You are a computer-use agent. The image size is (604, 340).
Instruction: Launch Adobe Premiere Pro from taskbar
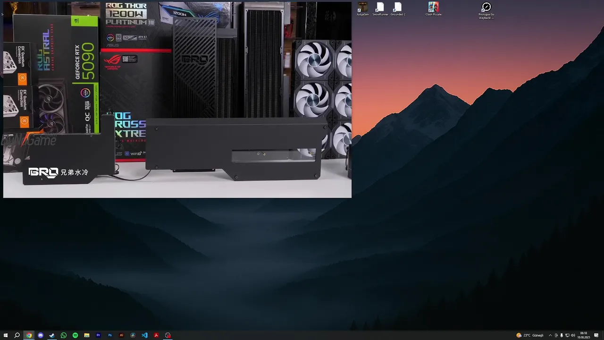[98, 335]
